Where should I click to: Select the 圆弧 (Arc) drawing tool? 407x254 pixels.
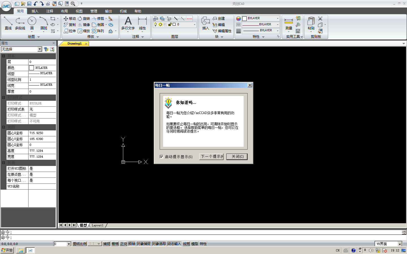pyautogui.click(x=44, y=23)
